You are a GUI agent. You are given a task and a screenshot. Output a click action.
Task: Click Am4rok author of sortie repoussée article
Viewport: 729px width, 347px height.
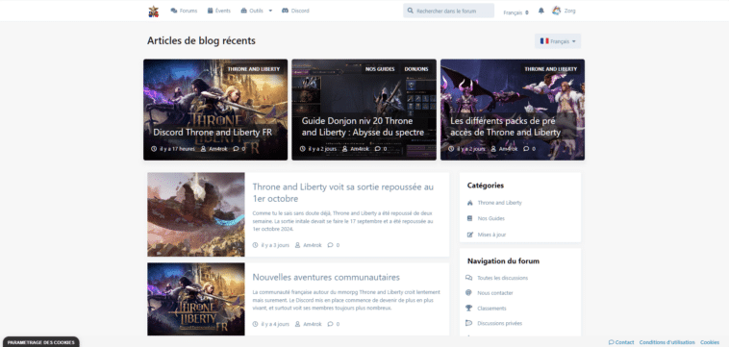coord(313,245)
